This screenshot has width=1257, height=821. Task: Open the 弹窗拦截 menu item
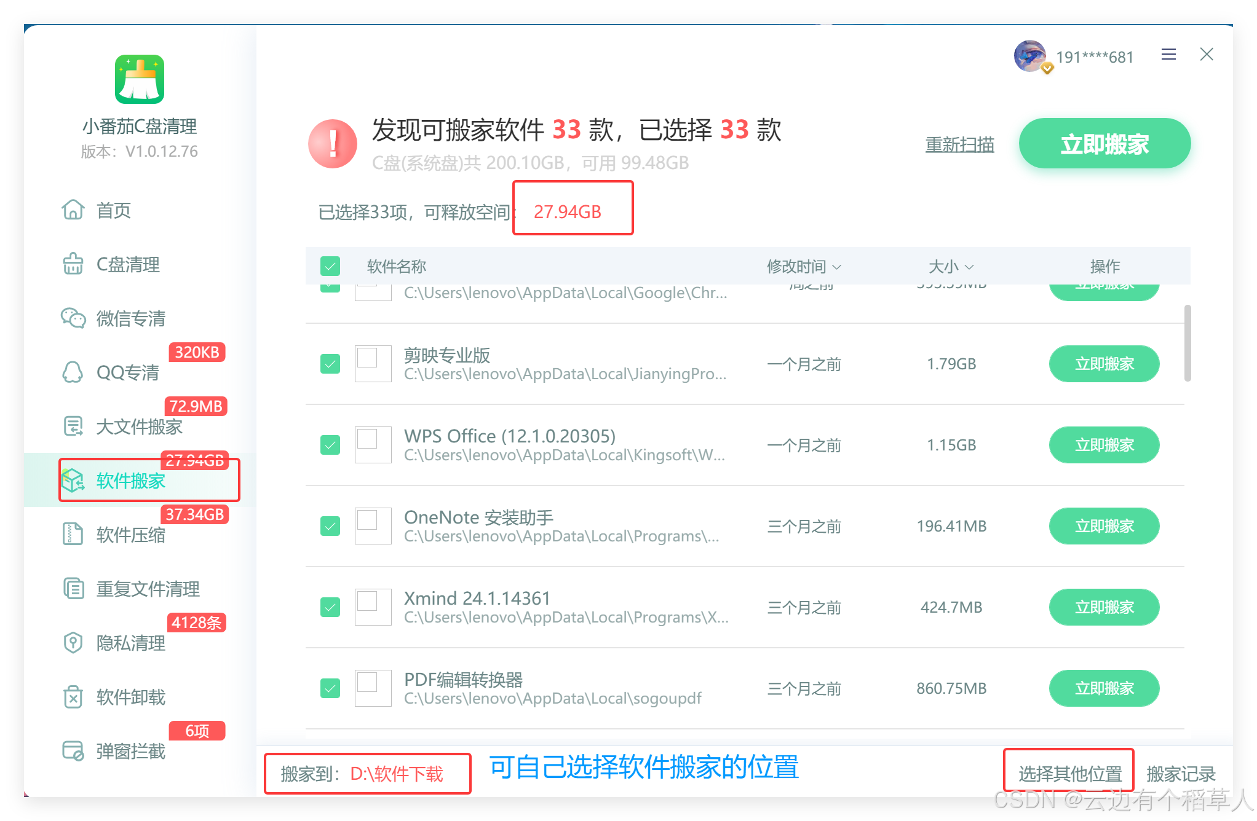tap(130, 751)
